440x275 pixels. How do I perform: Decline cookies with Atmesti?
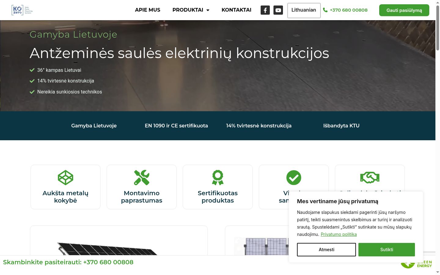pos(326,250)
